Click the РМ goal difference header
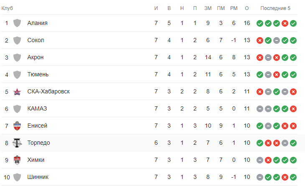This screenshot has height=186, width=305. [234, 8]
